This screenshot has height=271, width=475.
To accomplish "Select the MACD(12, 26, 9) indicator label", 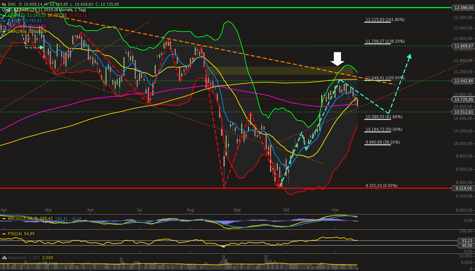I will (23, 218).
